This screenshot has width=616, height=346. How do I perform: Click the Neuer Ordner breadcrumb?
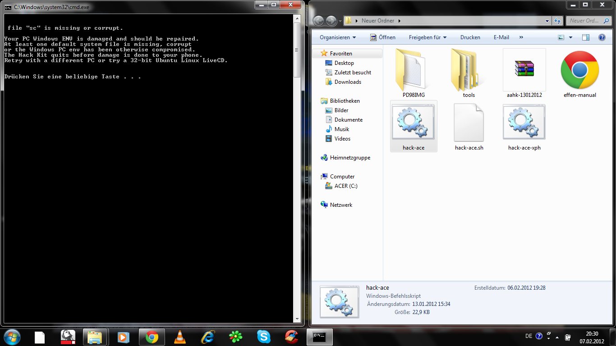[378, 21]
